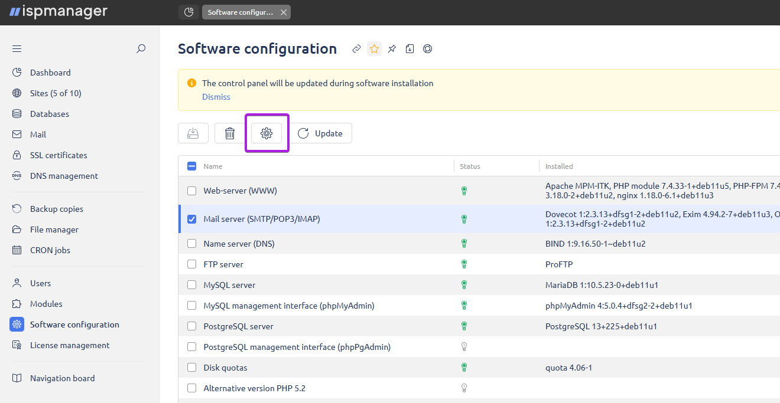This screenshot has height=403, width=780.
Task: Open License management from the sidebar
Action: click(x=70, y=345)
